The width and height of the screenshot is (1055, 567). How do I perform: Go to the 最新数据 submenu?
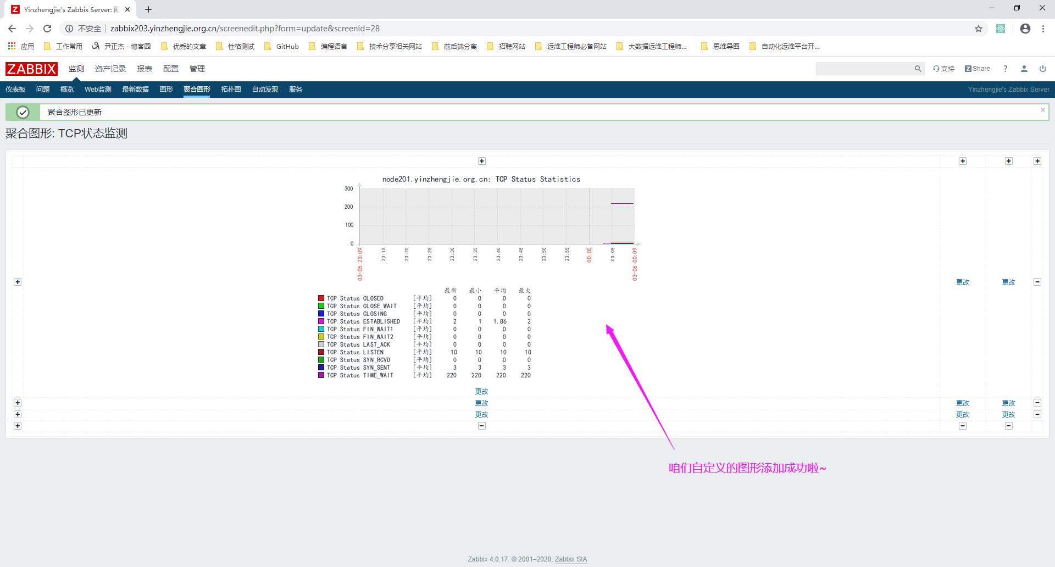click(135, 90)
